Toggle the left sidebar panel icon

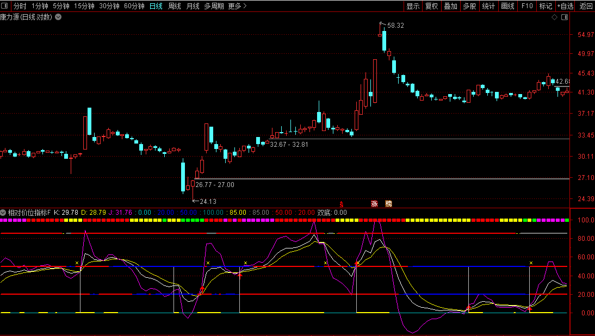click(5, 6)
